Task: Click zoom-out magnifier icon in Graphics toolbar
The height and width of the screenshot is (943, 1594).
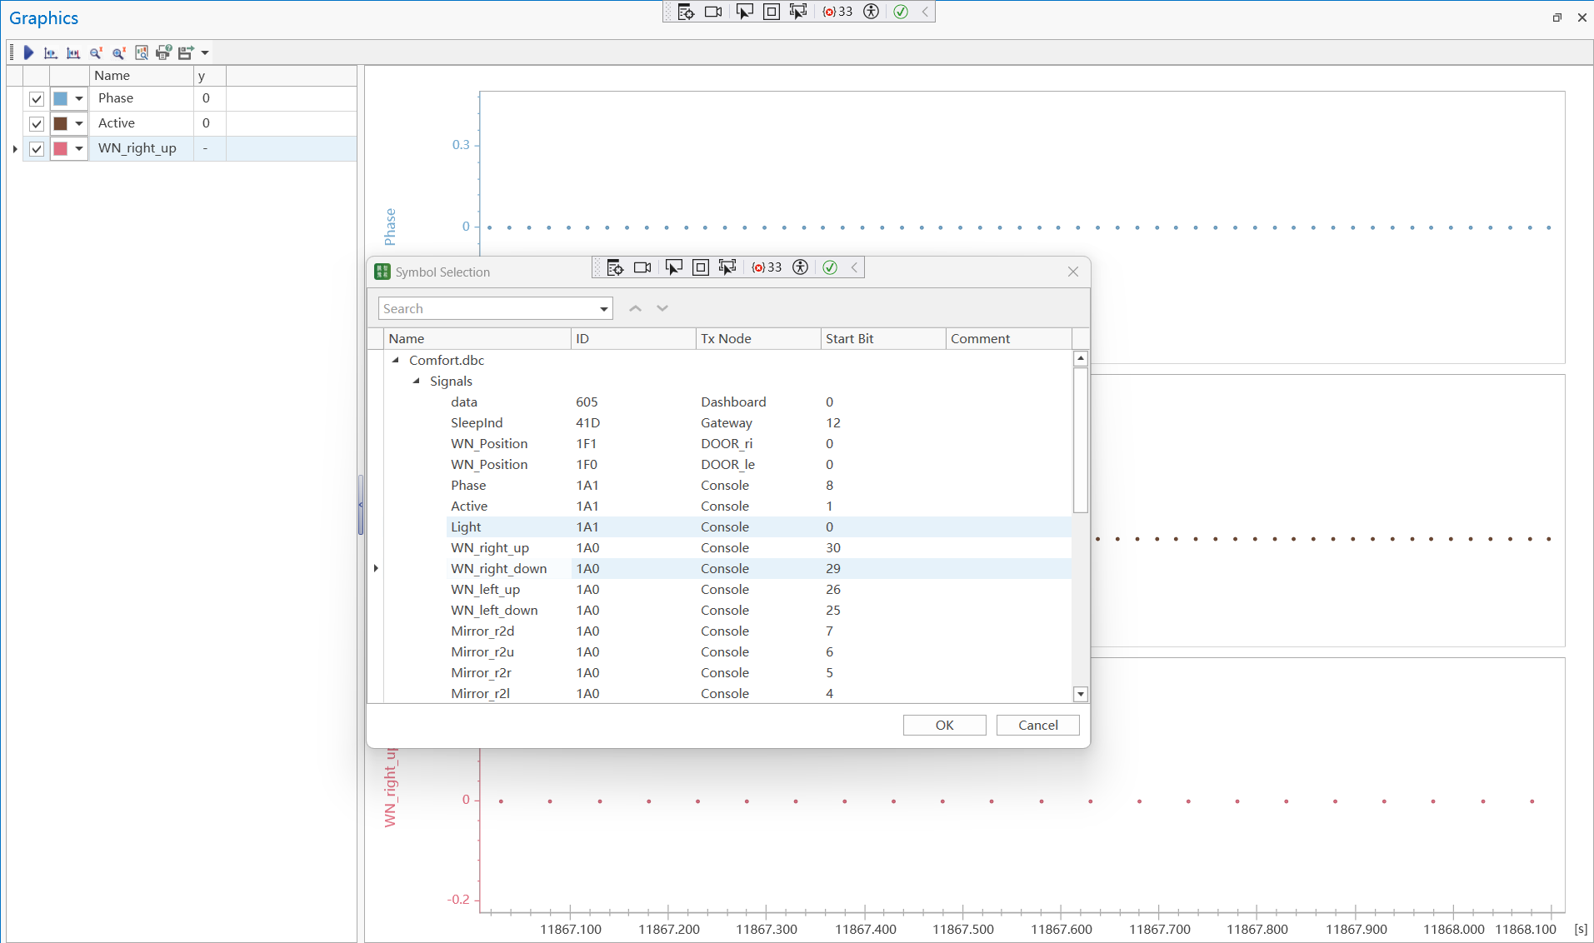Action: (96, 52)
